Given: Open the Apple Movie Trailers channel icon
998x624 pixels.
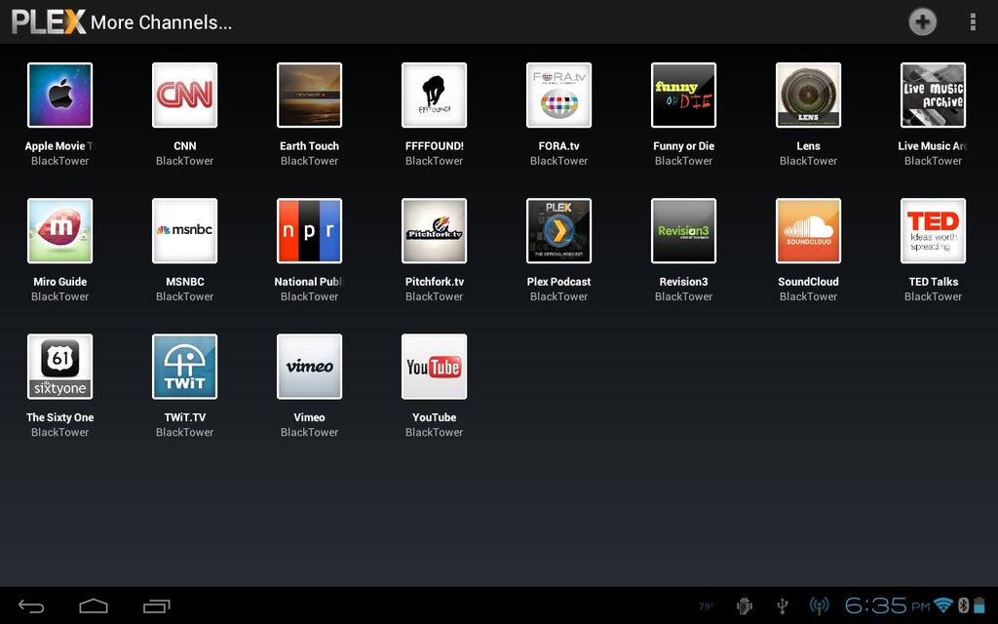Looking at the screenshot, I should click(x=59, y=95).
